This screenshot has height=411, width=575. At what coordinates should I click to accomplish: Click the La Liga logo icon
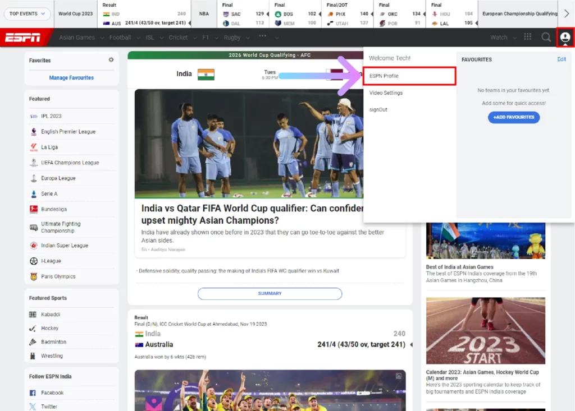[34, 147]
